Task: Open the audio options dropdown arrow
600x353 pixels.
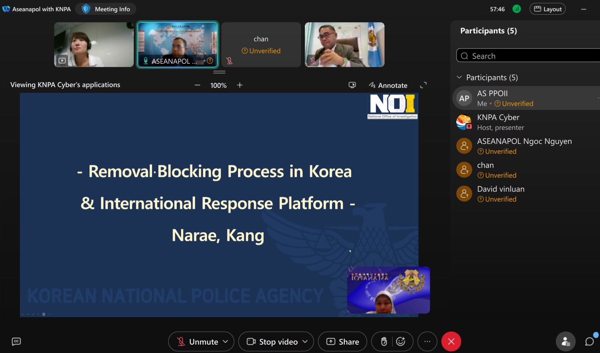Action: click(226, 341)
